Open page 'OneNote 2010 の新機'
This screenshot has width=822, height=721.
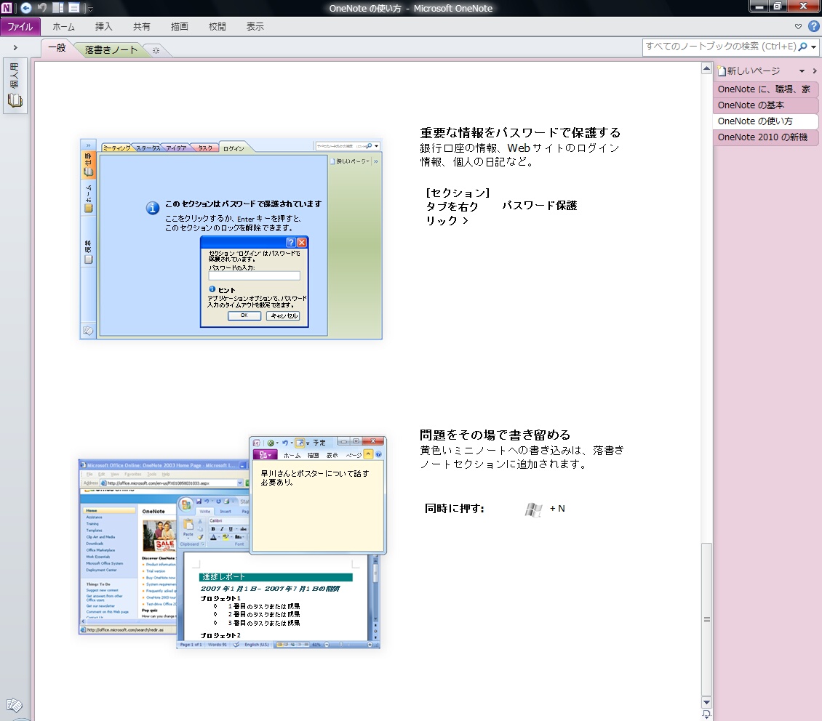click(765, 137)
